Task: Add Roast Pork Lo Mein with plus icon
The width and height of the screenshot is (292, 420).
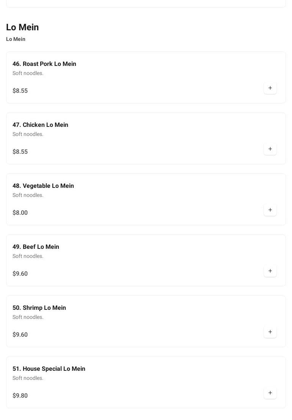Action: 270,88
